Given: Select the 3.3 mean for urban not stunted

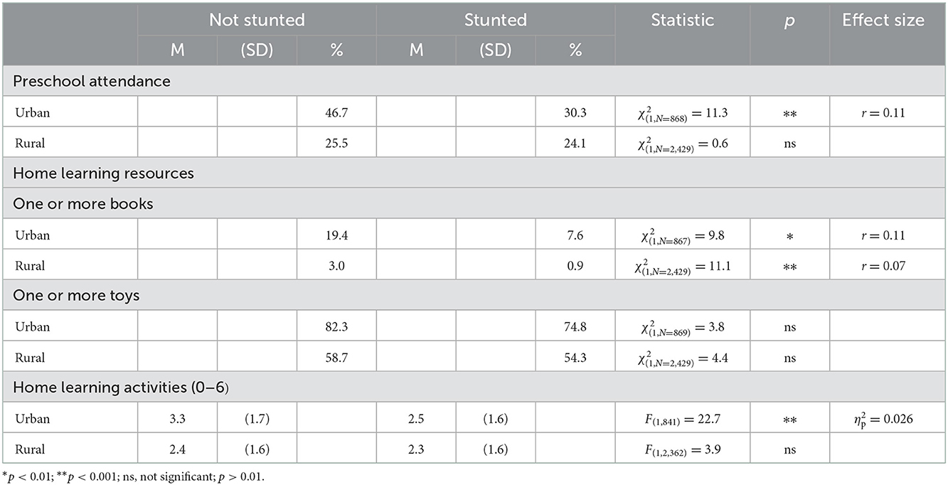Looking at the screenshot, I should point(177,418).
